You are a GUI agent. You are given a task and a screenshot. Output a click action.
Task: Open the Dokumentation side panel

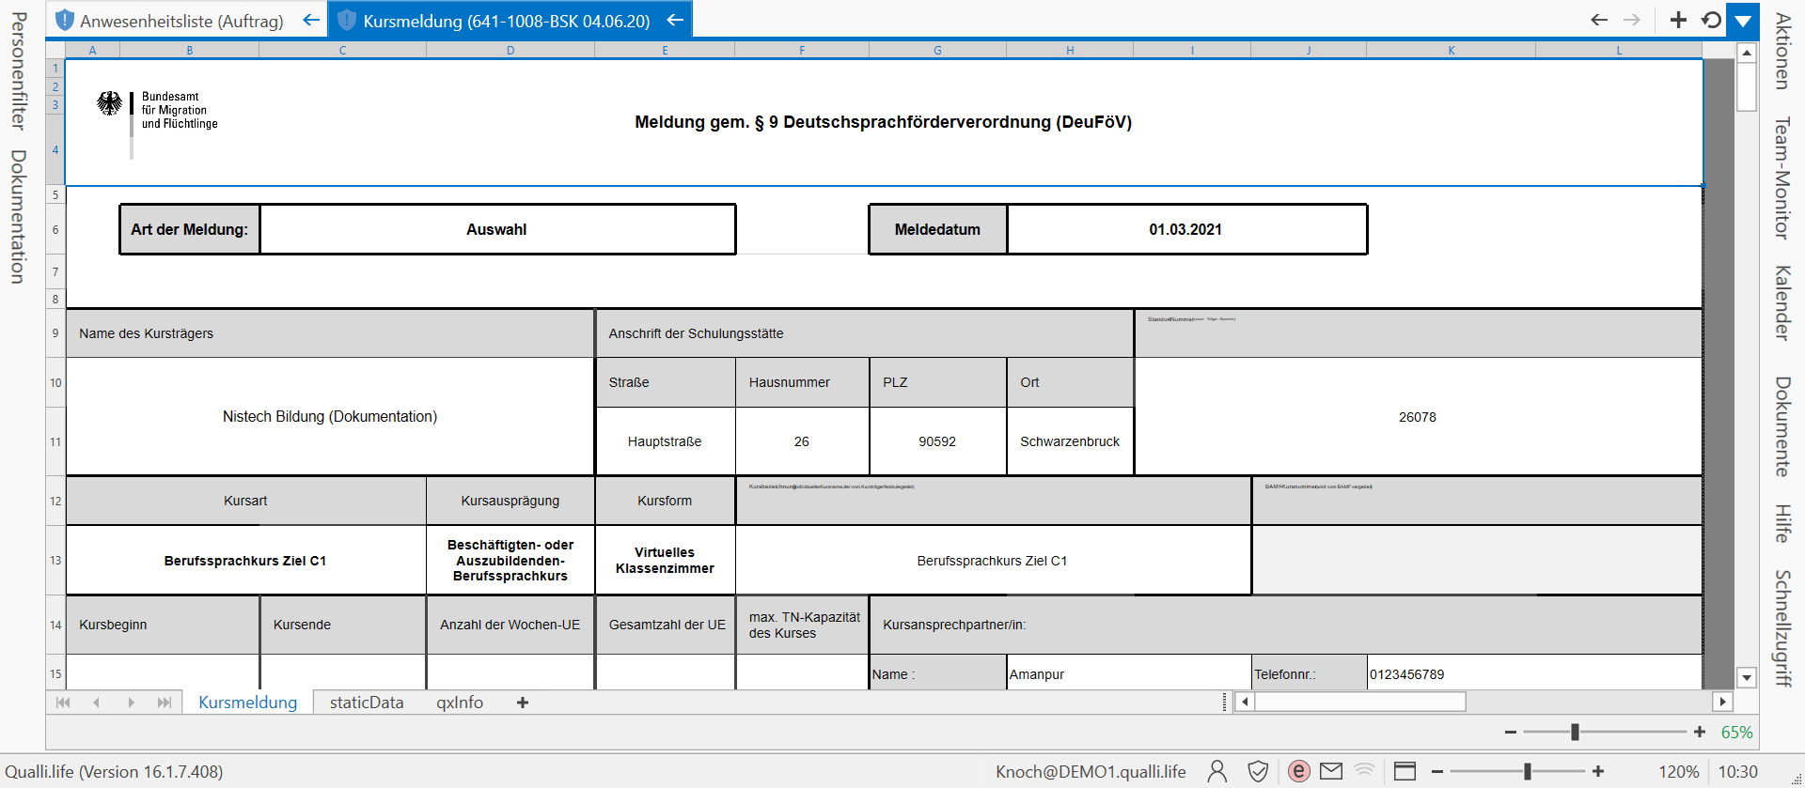[18, 216]
